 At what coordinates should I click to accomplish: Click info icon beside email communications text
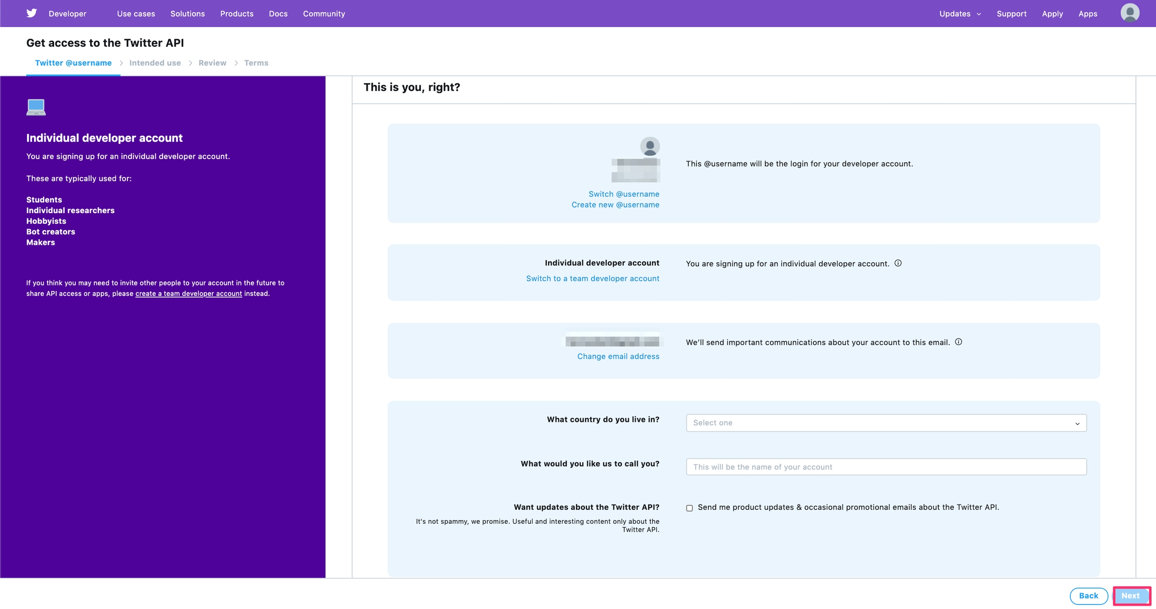click(x=958, y=342)
